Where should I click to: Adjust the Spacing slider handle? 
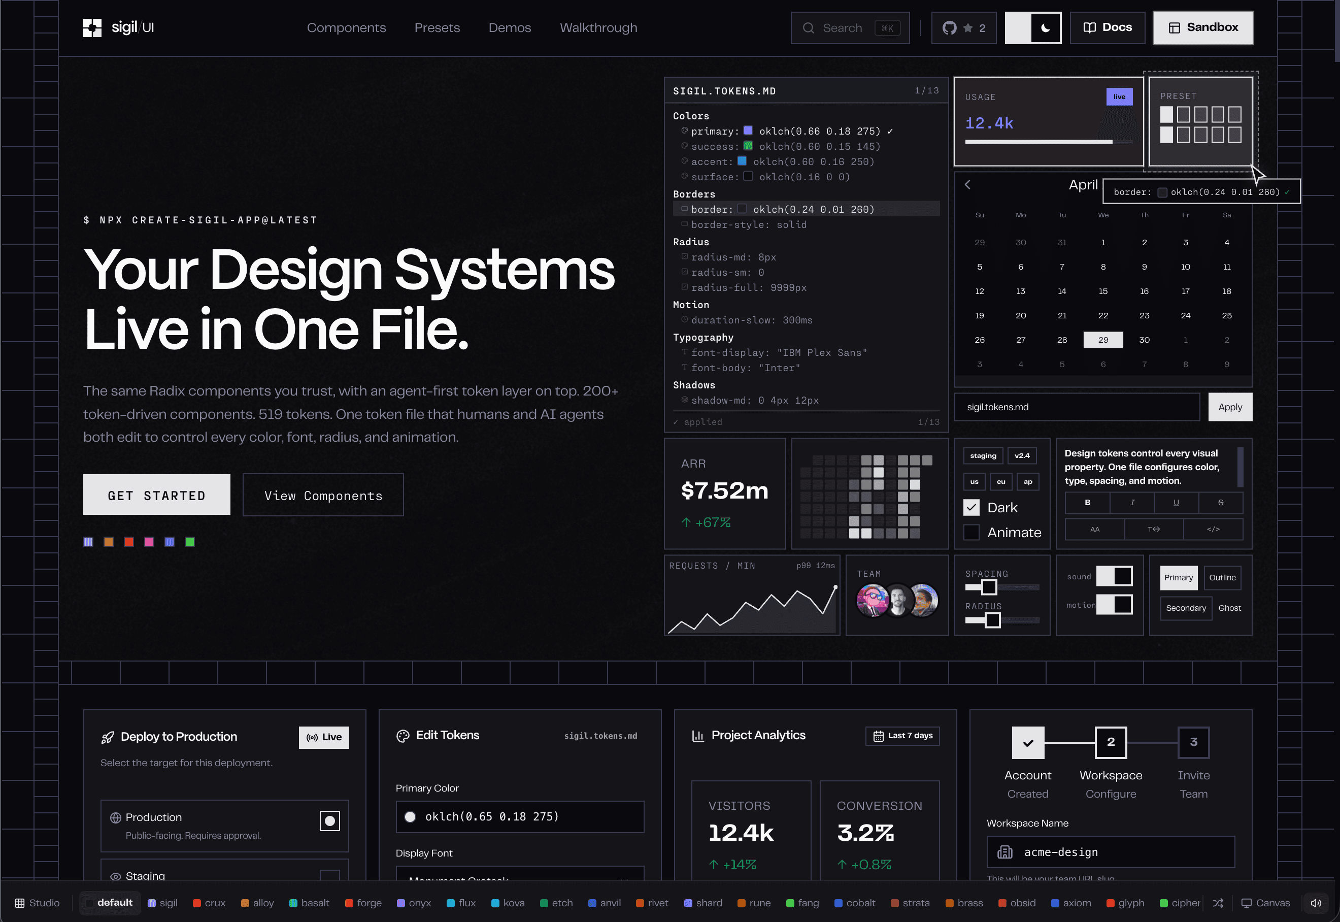(x=989, y=587)
